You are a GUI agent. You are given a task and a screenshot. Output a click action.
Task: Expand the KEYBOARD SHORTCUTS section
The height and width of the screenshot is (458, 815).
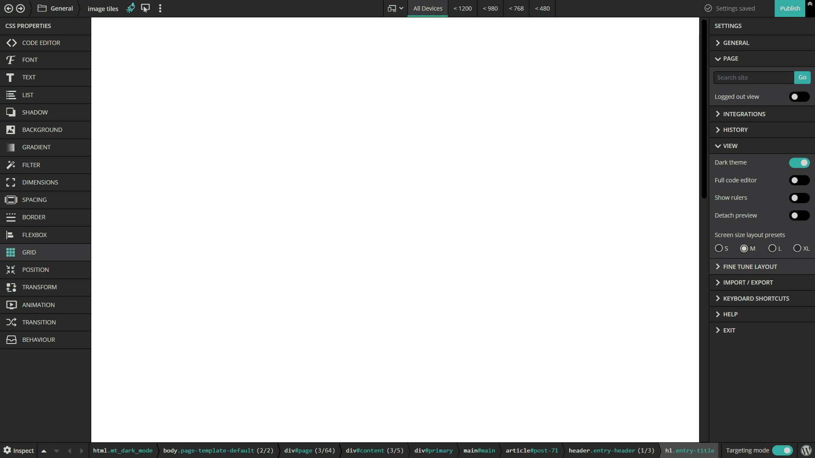tap(756, 298)
